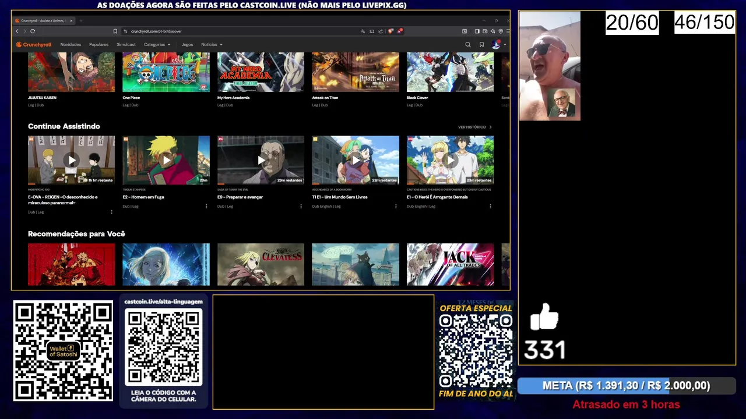The height and width of the screenshot is (419, 746).
Task: Click the "Atrasado em 3 horas" text
Action: (627, 404)
